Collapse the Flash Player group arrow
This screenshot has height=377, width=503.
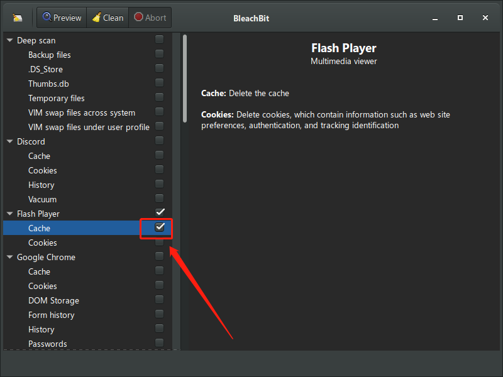9,214
